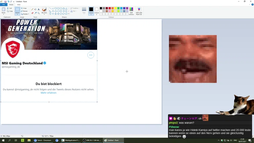Pick the purple colour swatch
Viewport: 254px width, 143px height.
coord(127,8)
